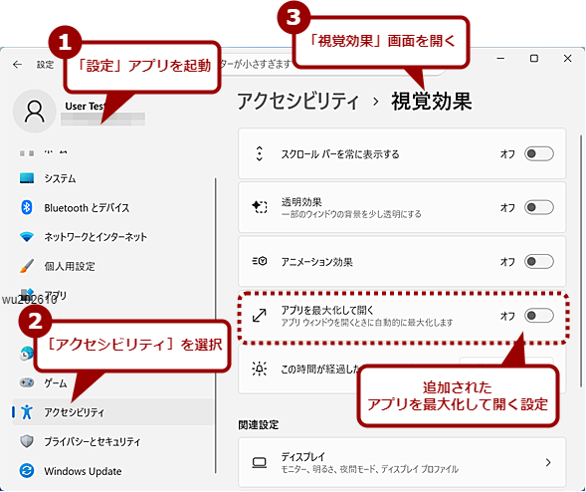Open システム in the sidebar

click(112, 178)
